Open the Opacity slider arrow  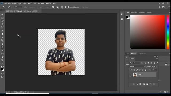pyautogui.click(x=157, y=66)
